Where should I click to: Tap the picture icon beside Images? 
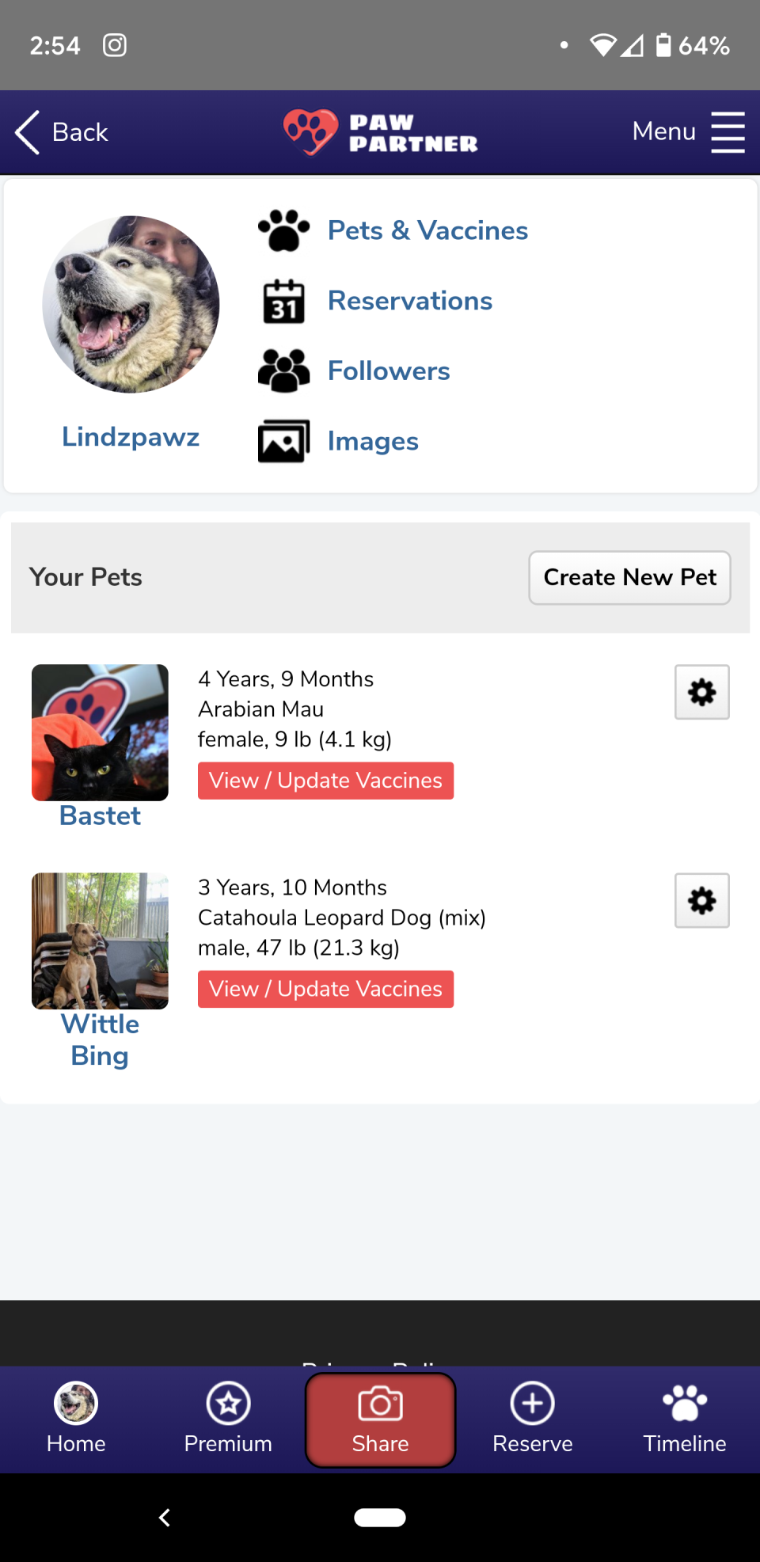[x=283, y=441]
